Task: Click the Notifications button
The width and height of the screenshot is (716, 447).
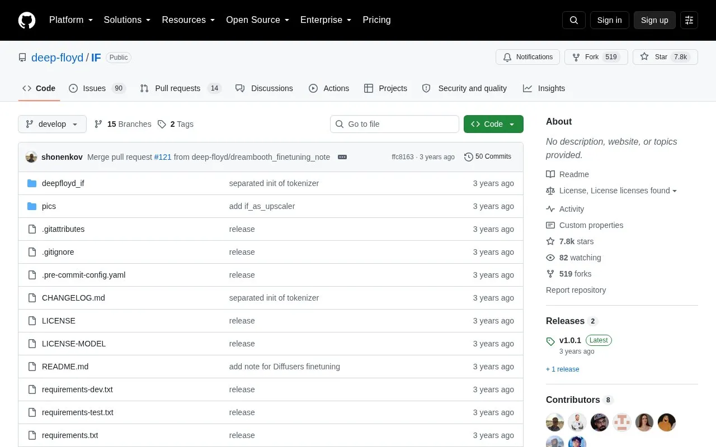Action: point(527,57)
